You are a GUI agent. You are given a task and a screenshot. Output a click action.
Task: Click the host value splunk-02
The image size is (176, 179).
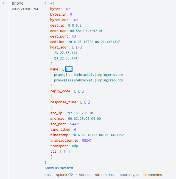click(x=64, y=175)
